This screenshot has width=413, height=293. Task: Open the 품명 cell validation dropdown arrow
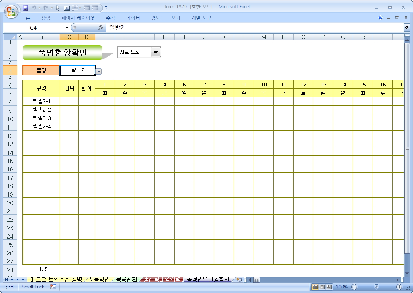tap(98, 71)
